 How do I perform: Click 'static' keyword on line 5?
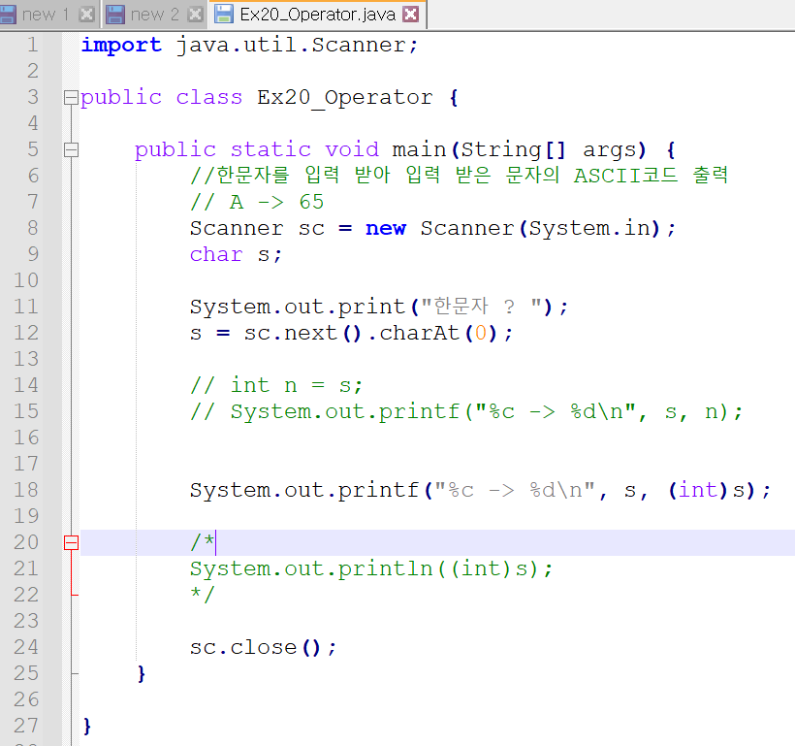[270, 149]
